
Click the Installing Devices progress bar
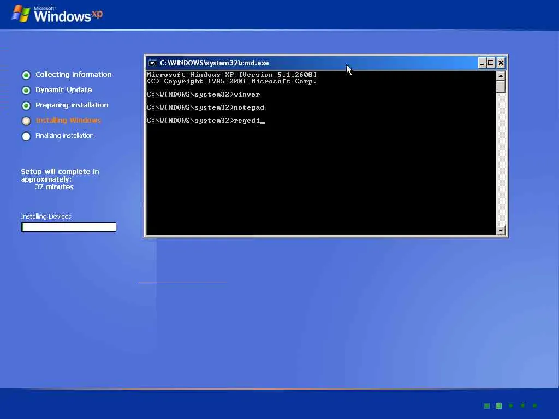click(x=69, y=227)
